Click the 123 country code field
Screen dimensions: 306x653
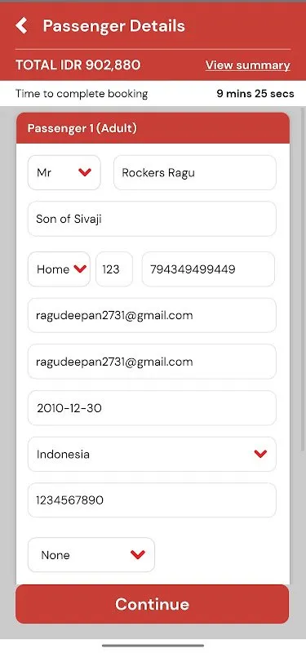click(x=114, y=269)
